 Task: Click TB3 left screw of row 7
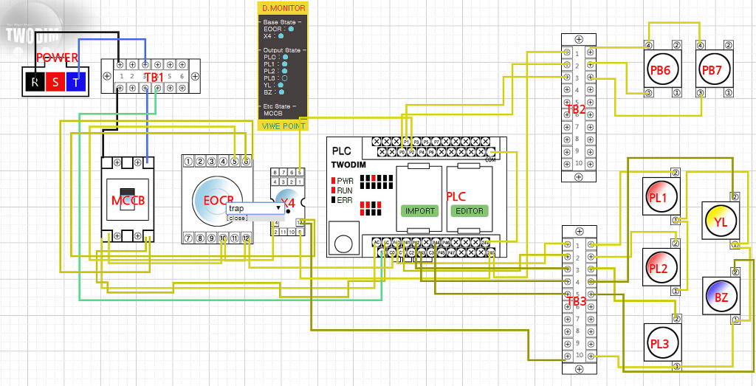click(568, 319)
